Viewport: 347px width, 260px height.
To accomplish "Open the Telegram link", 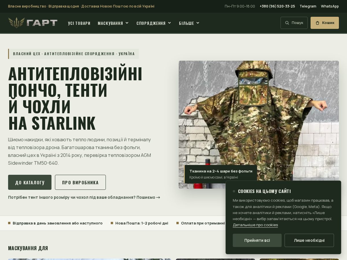I will (x=308, y=6).
